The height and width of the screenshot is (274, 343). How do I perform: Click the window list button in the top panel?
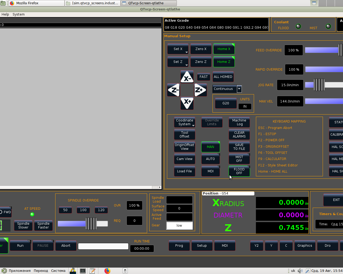[x=314, y=3]
